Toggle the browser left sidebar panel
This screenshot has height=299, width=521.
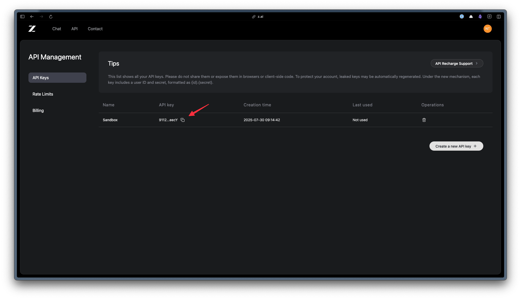coord(22,17)
